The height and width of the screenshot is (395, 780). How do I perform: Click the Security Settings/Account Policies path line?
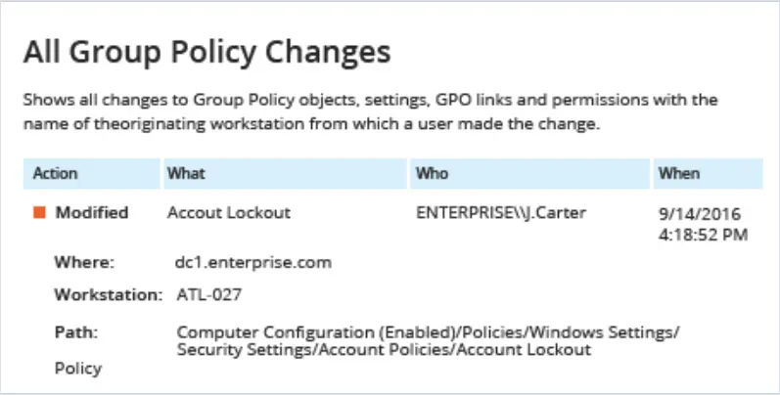click(384, 350)
